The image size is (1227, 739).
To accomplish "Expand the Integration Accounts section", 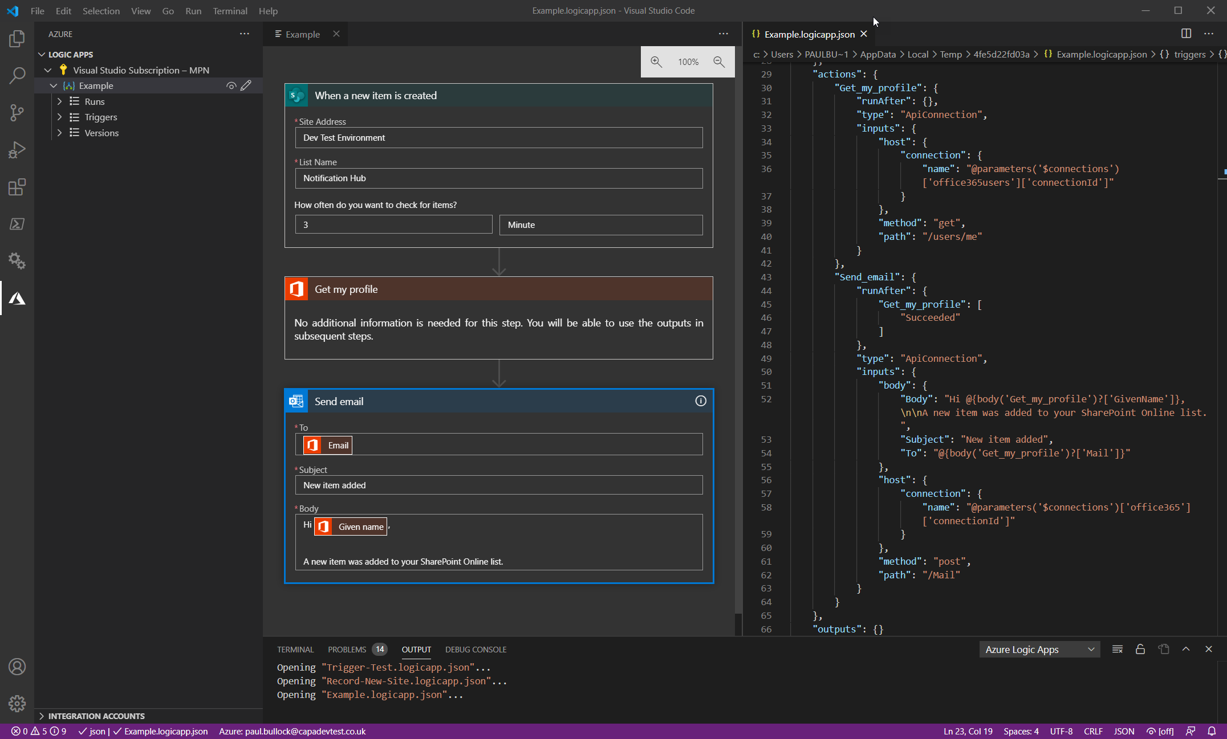I will click(96, 716).
